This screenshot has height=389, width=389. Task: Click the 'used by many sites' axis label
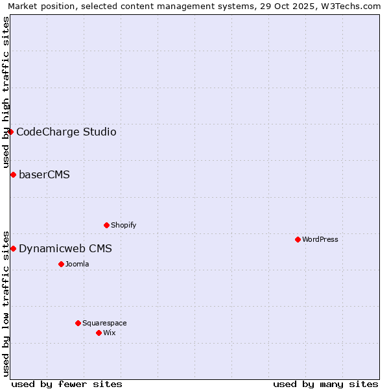coord(325,384)
